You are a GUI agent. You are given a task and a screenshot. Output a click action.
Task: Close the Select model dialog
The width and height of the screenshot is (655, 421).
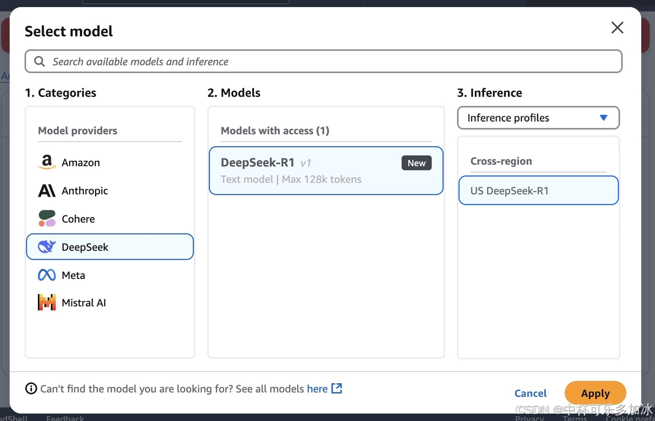618,28
